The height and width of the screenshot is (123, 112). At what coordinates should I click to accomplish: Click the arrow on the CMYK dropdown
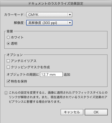(x=70, y=15)
